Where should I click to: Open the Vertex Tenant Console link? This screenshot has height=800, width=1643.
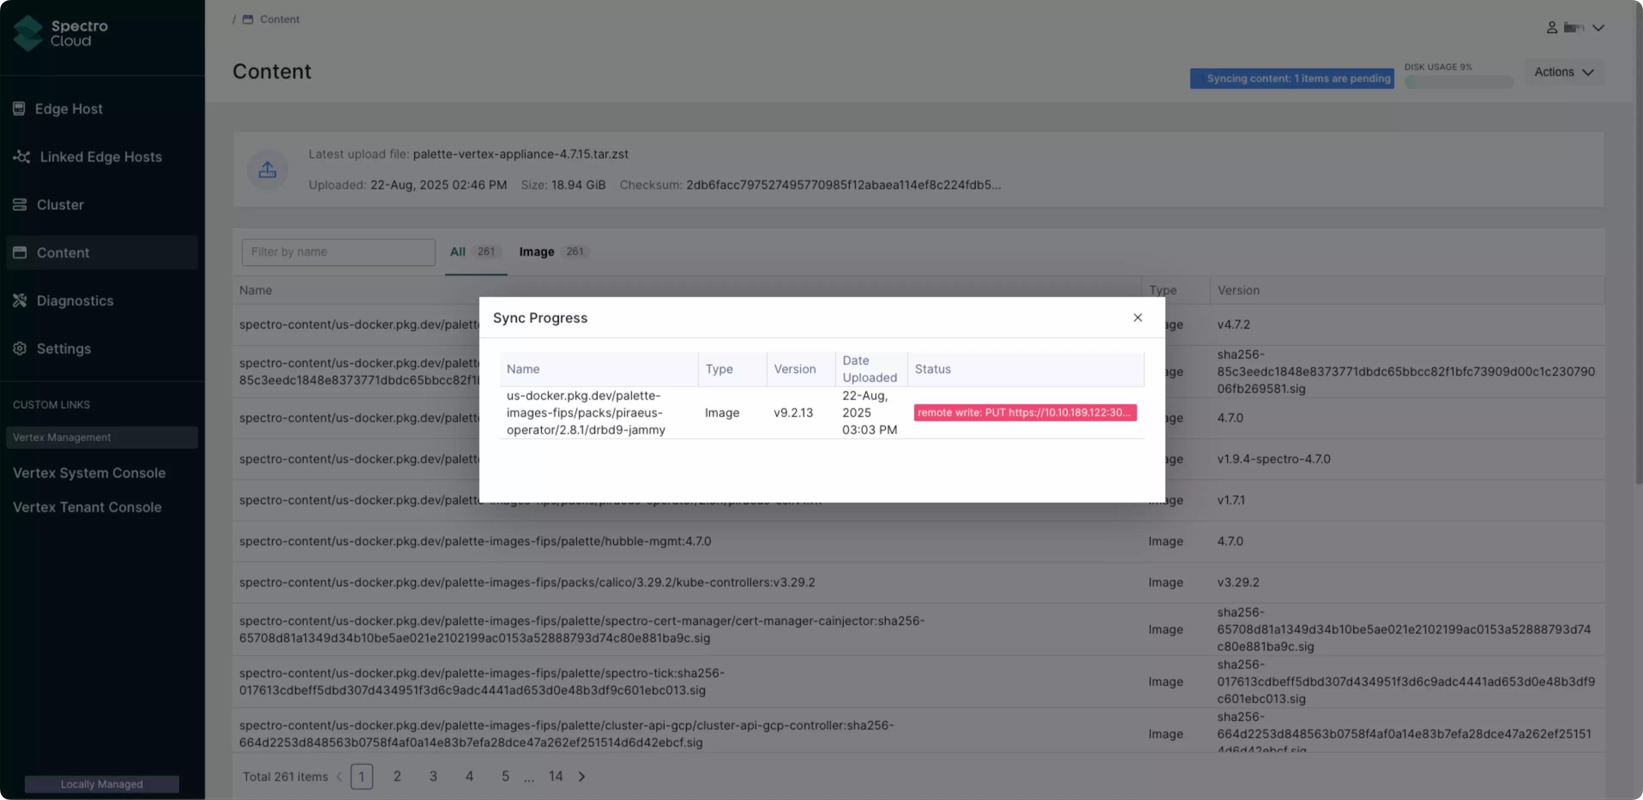point(87,507)
